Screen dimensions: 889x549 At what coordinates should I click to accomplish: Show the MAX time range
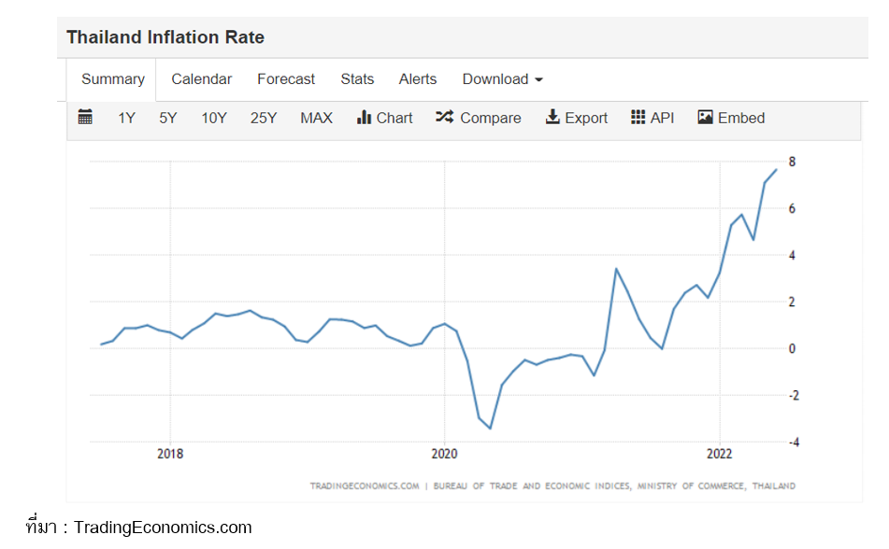click(x=316, y=118)
